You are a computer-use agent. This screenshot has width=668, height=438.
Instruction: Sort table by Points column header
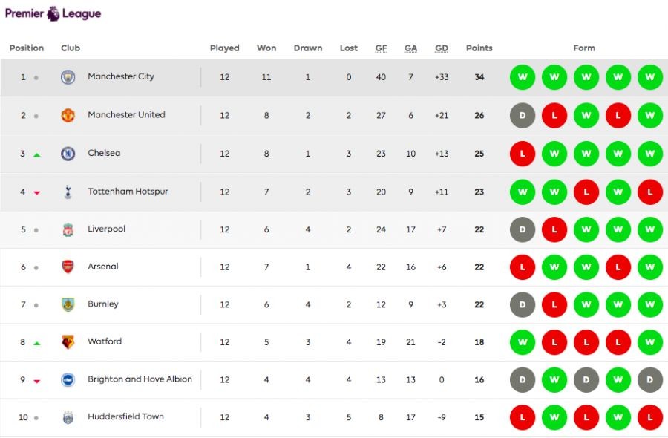pos(479,48)
